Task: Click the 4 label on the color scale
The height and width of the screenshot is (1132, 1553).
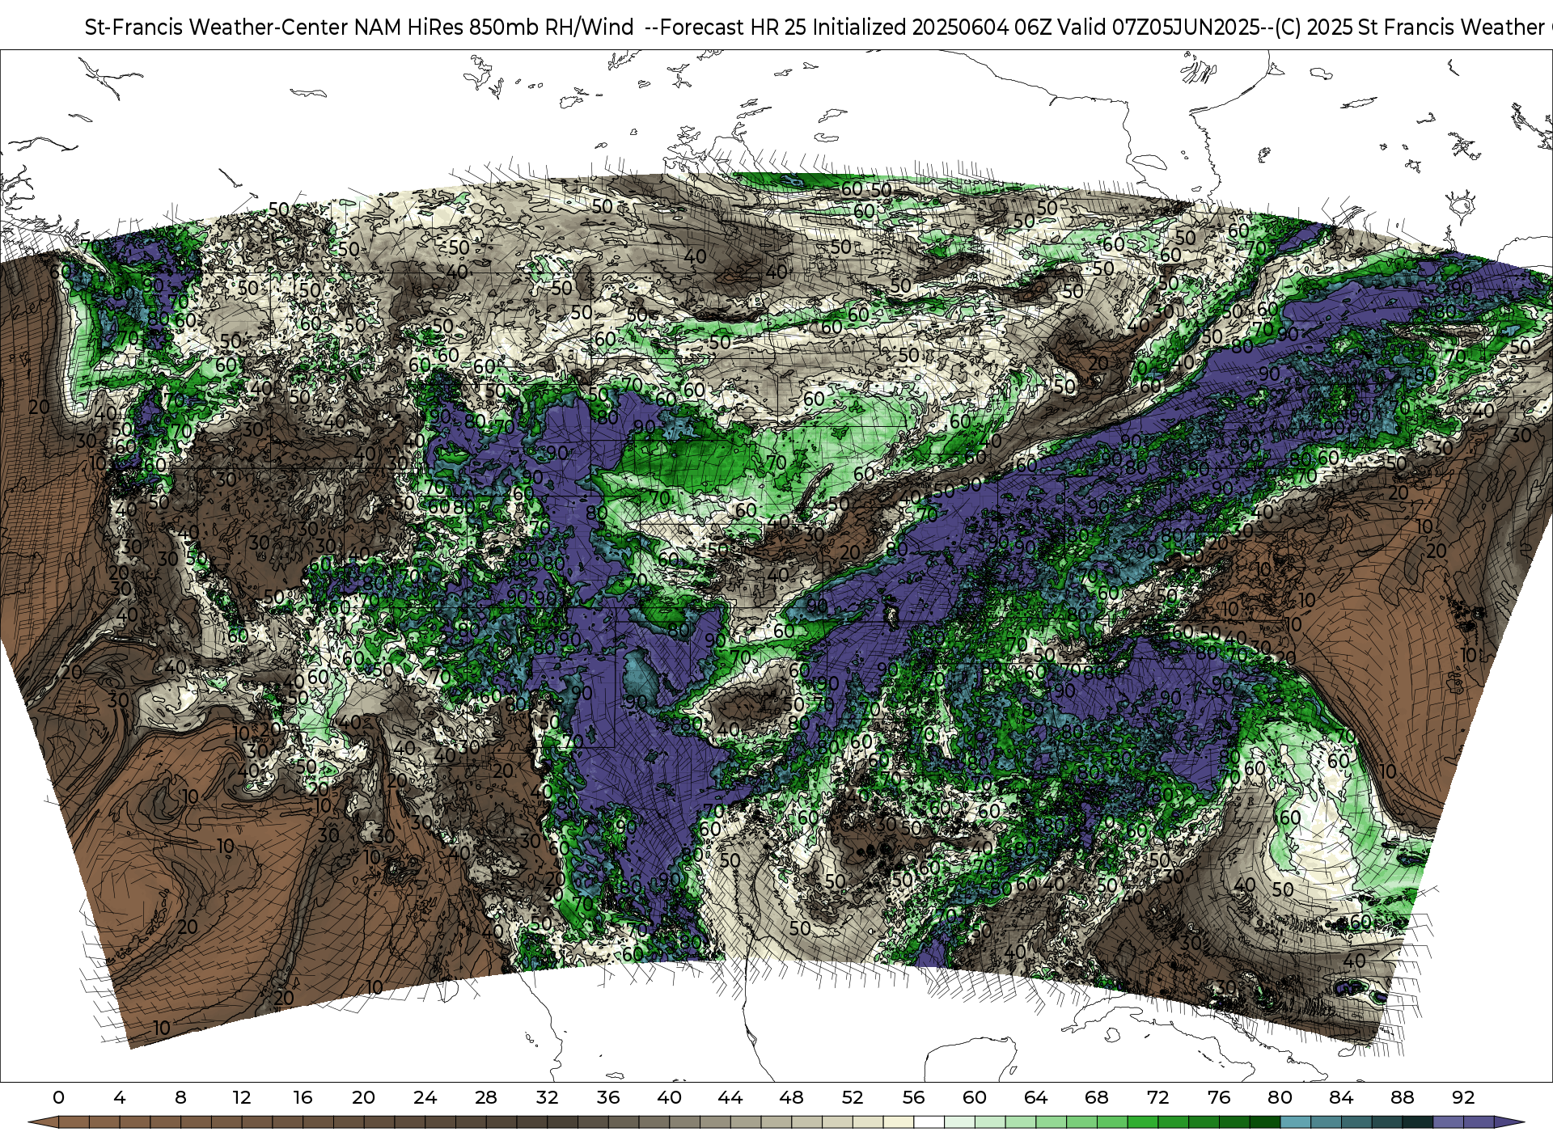Action: pos(120,1097)
